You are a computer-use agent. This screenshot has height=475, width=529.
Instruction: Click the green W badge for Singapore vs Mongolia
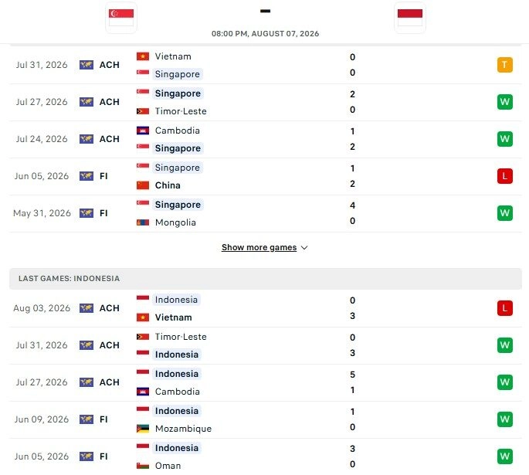click(505, 213)
